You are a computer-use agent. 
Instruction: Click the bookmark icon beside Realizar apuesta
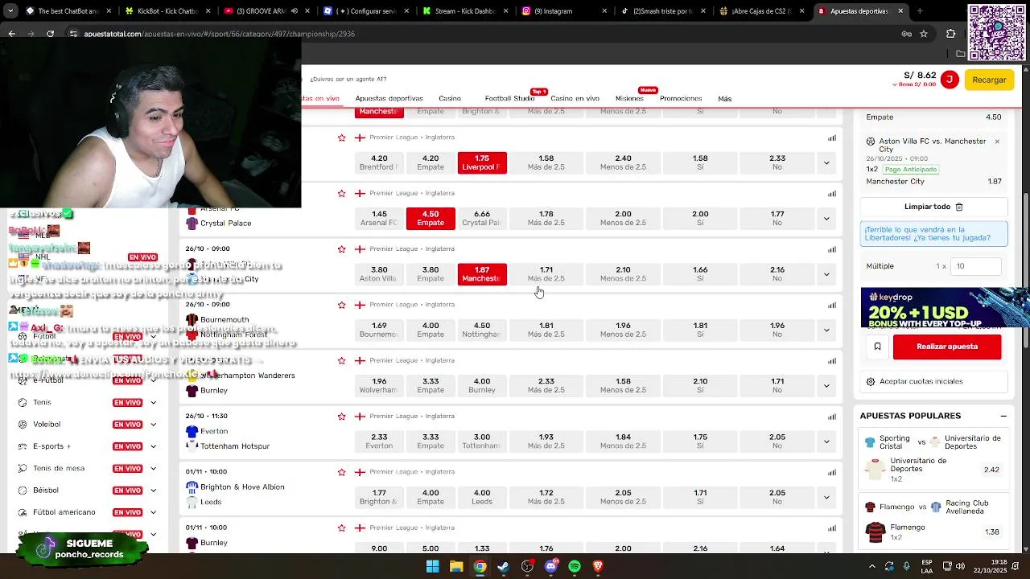[x=878, y=347]
